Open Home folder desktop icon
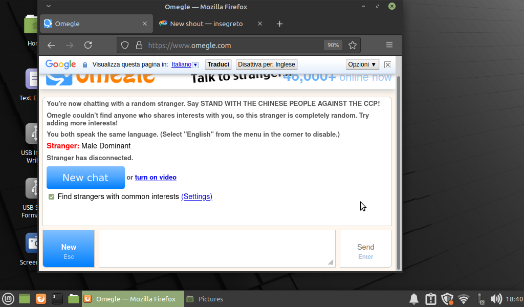The height and width of the screenshot is (307, 524). [31, 31]
